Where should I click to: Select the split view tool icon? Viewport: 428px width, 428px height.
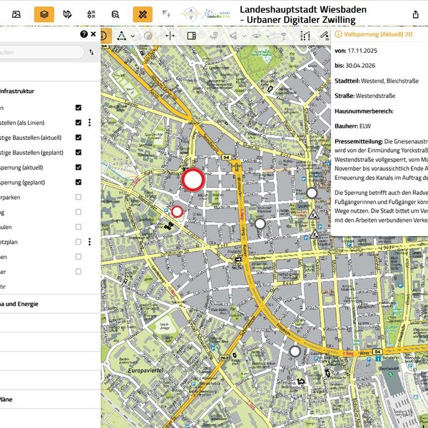[x=191, y=35]
